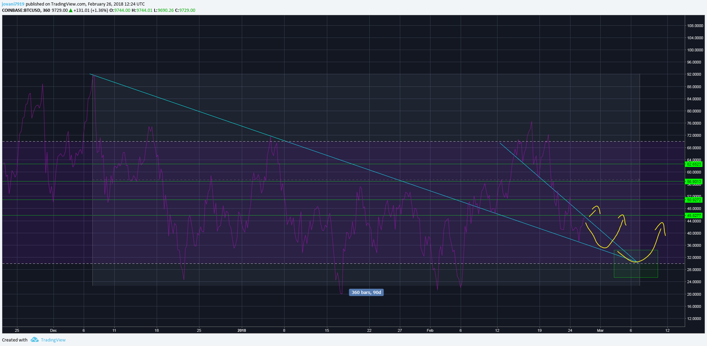Click the C:9729.00 close value

tap(185, 10)
